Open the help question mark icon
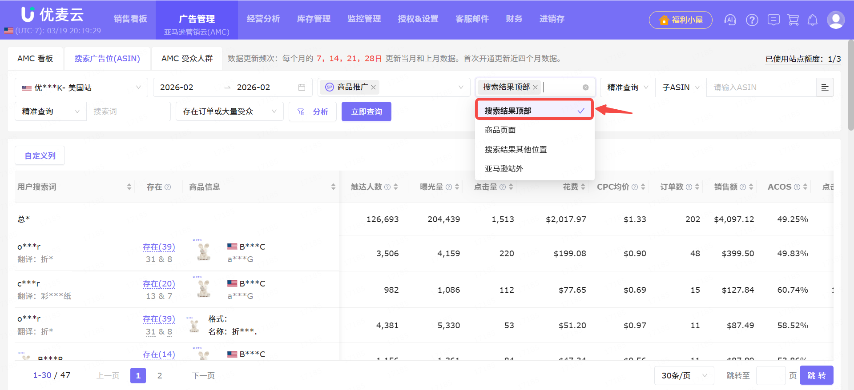The height and width of the screenshot is (390, 854). [x=752, y=20]
